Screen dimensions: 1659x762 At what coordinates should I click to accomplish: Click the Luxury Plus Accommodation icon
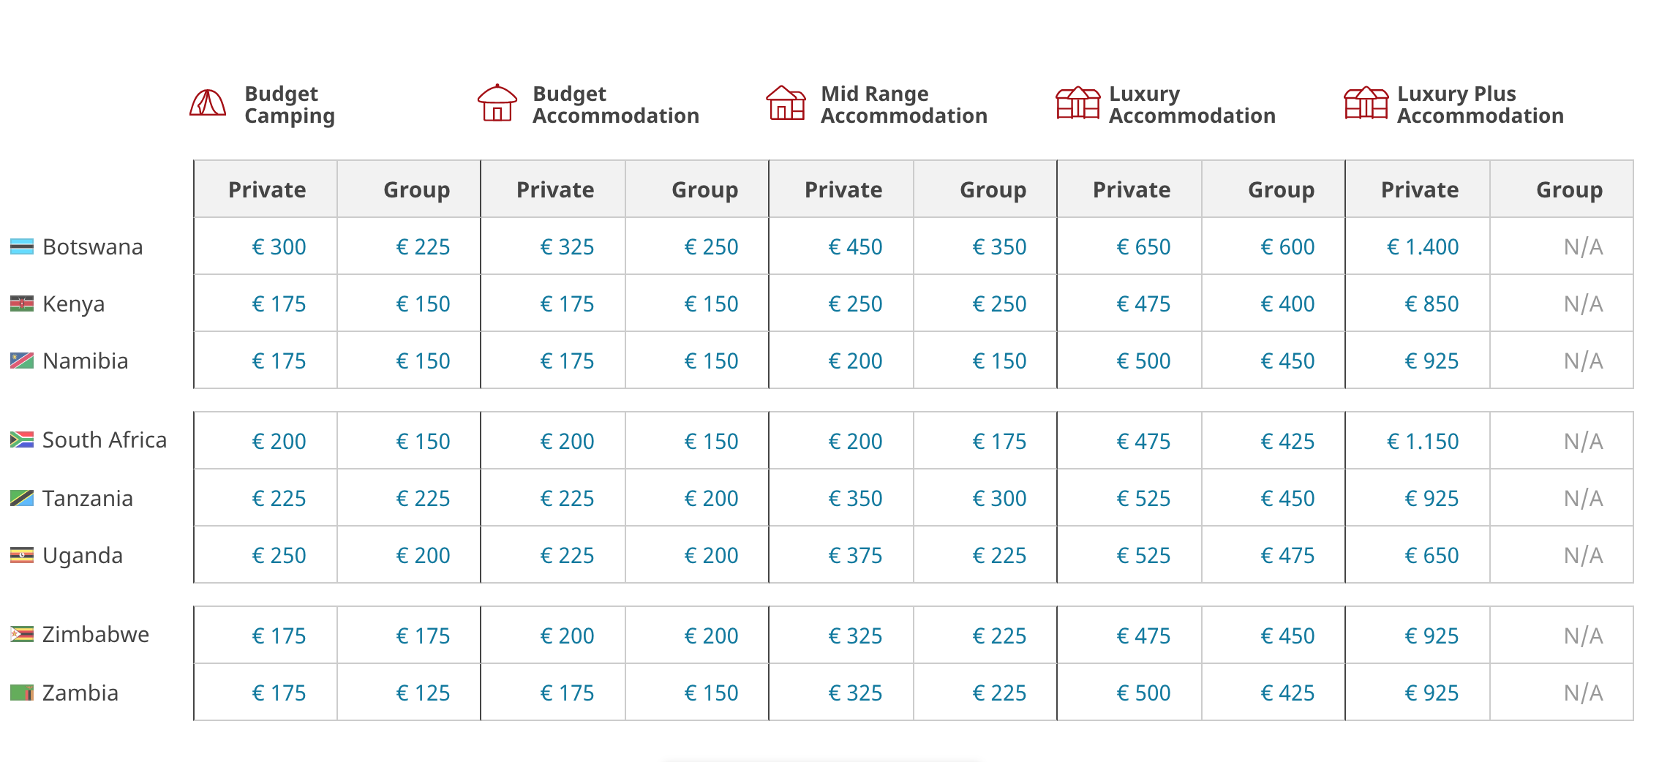click(x=1365, y=103)
